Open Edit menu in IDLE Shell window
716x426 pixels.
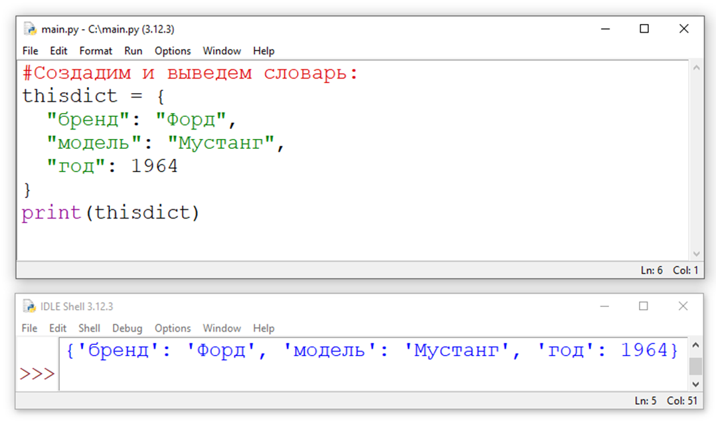coord(58,328)
